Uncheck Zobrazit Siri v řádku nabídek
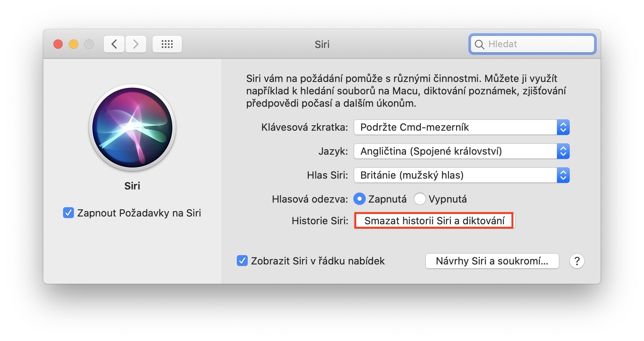 coord(242,261)
